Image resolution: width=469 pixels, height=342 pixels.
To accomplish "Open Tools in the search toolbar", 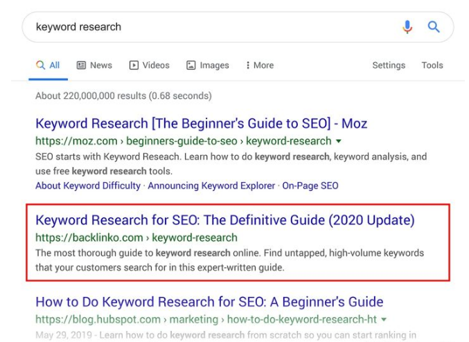I will point(432,65).
